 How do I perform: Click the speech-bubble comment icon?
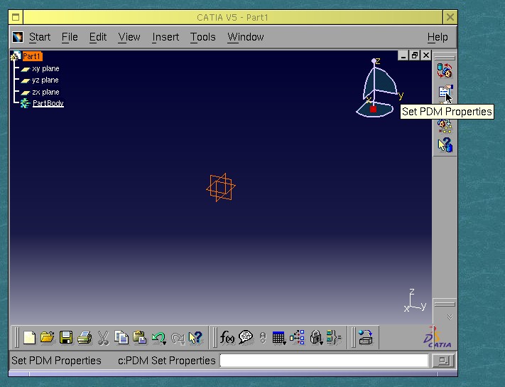246,337
